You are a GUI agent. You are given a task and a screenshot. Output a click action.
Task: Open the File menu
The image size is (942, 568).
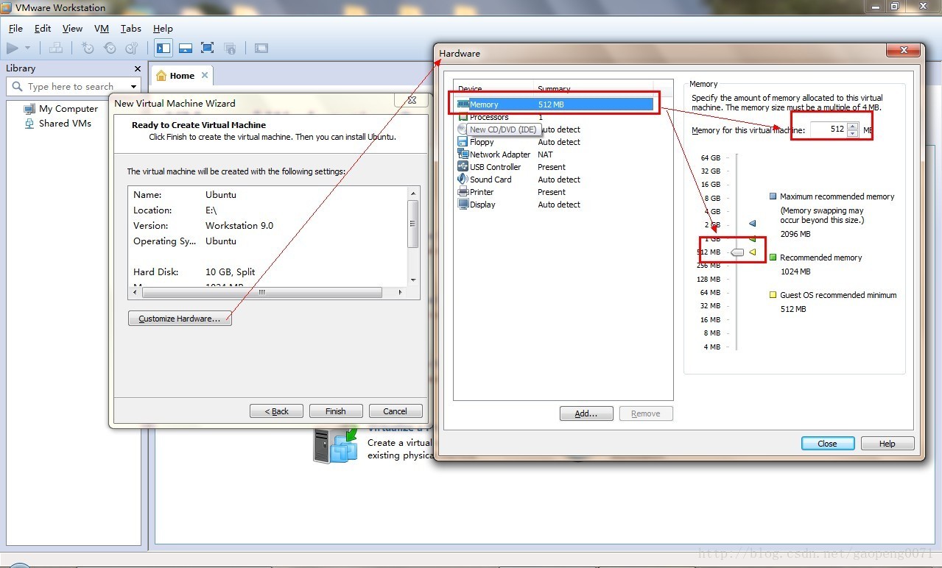15,29
